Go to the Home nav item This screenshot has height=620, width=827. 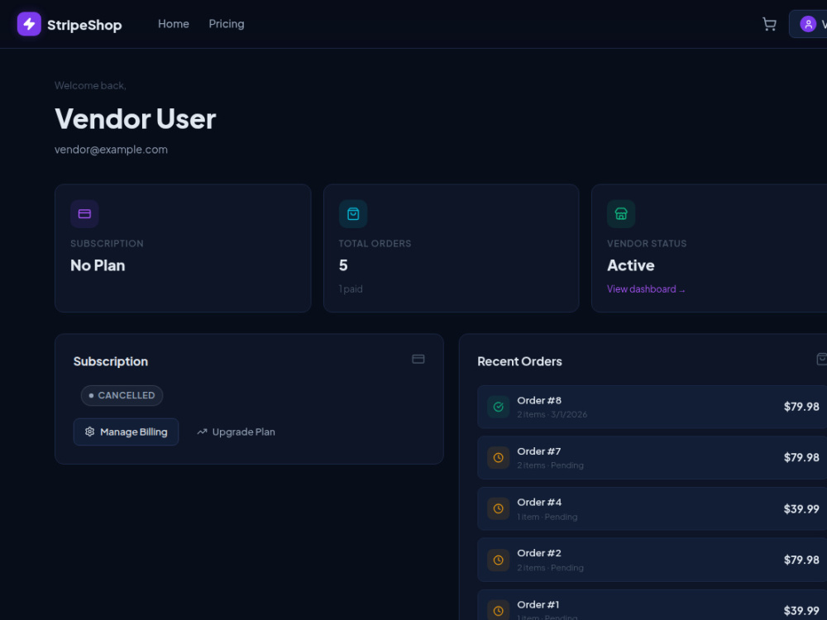(174, 24)
